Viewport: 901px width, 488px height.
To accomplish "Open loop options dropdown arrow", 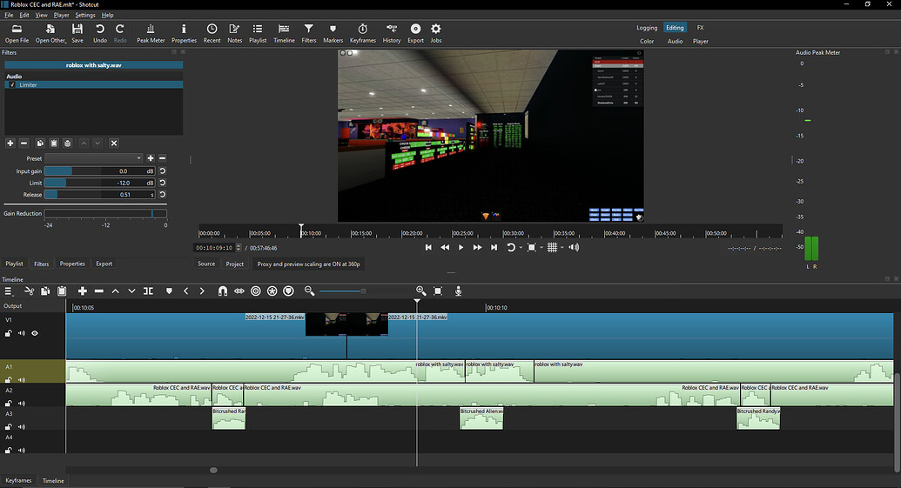I will tap(521, 247).
